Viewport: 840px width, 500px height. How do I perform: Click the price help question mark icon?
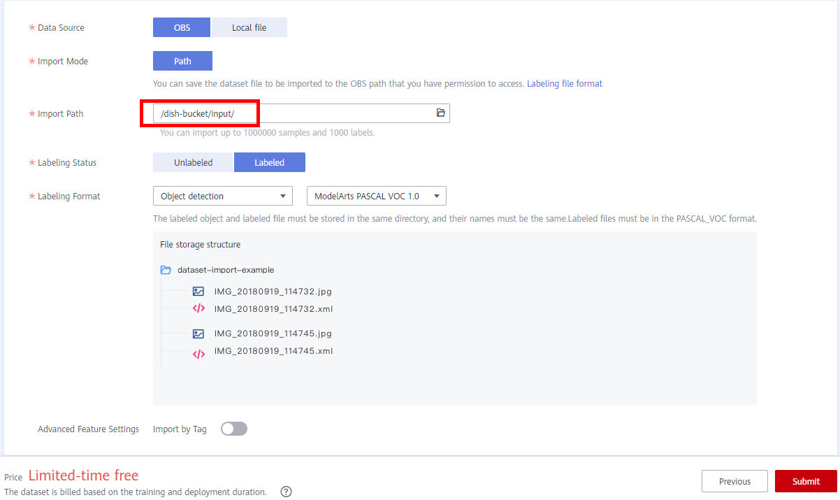tap(286, 492)
